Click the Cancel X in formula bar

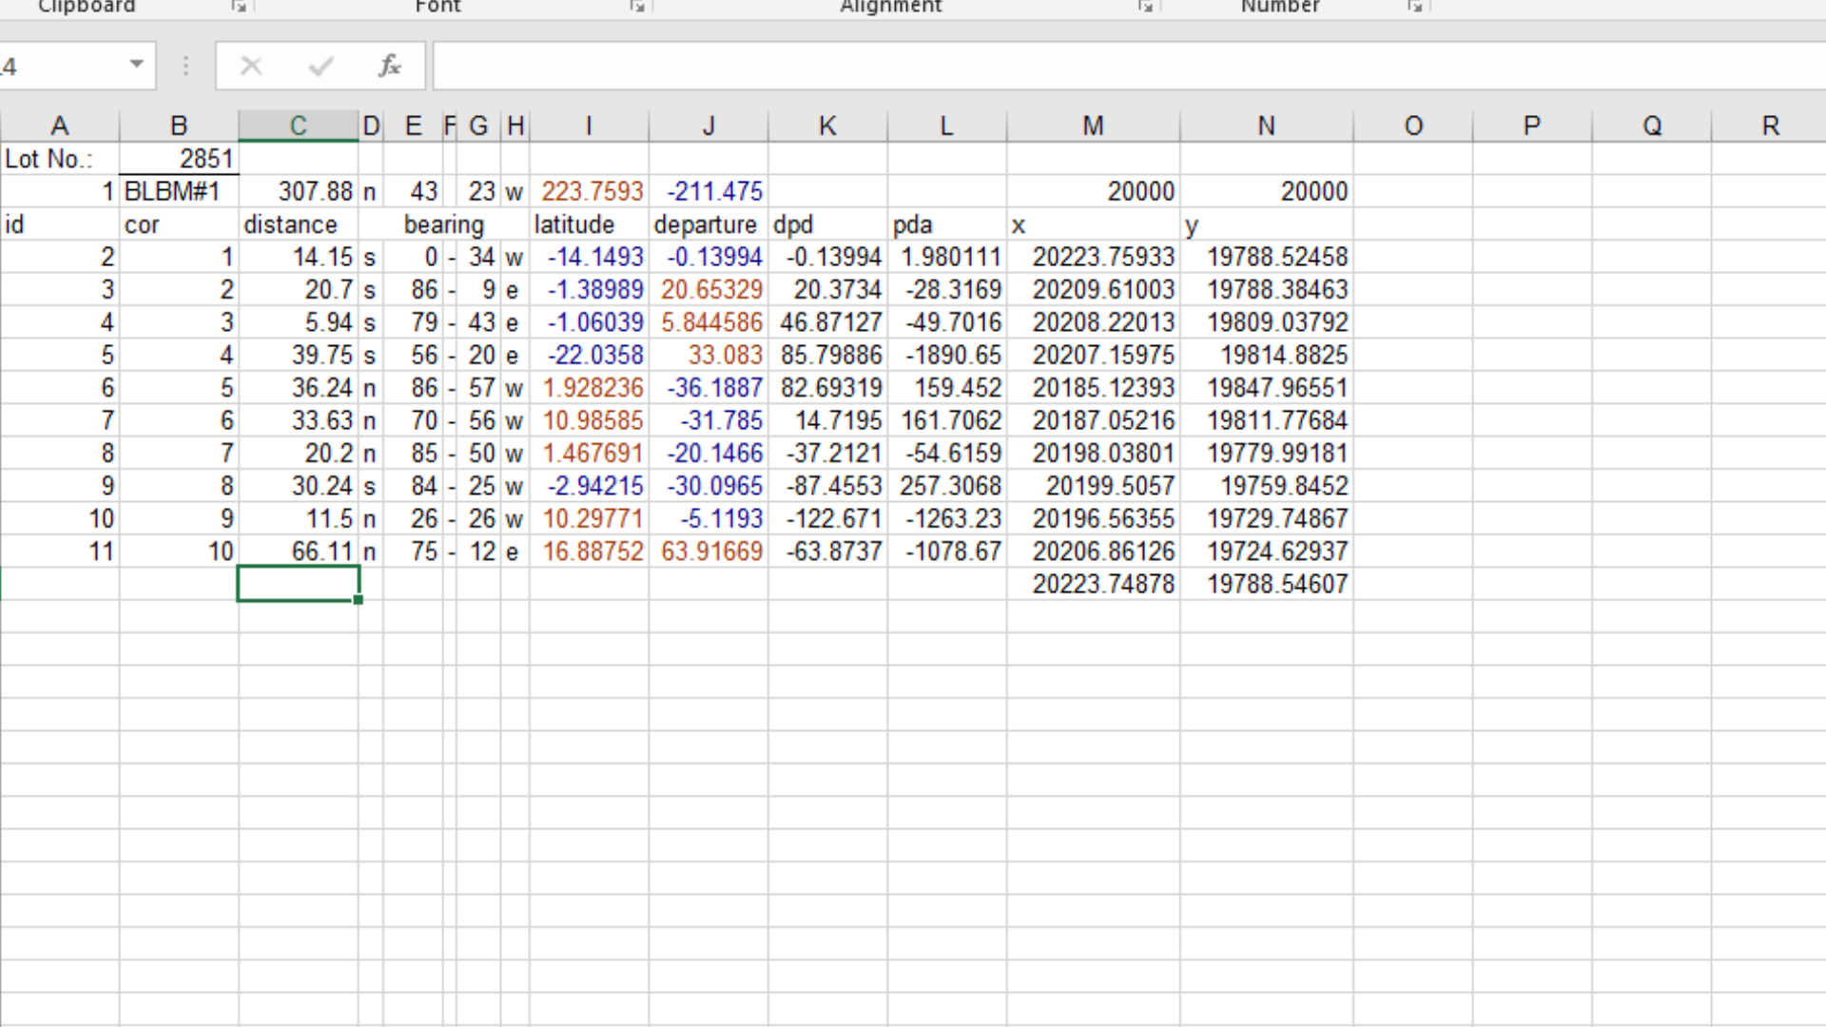[x=251, y=66]
